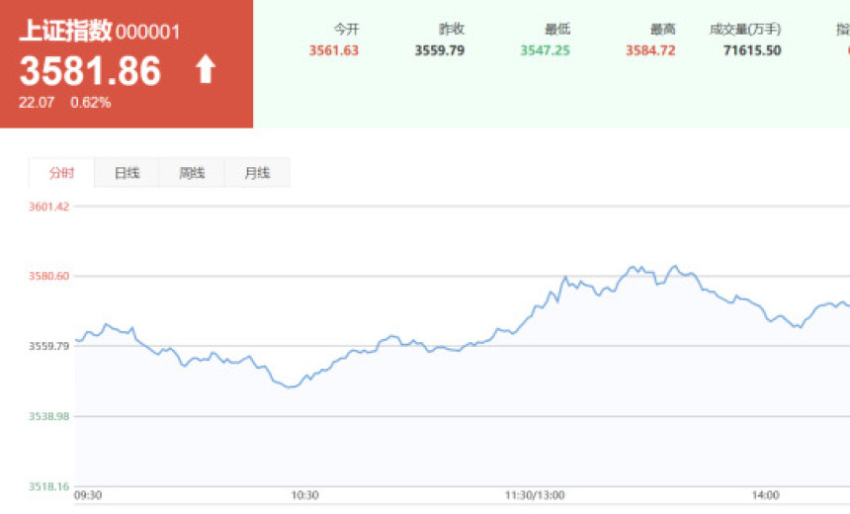Click the stock code 000001
This screenshot has width=850, height=514.
(147, 33)
